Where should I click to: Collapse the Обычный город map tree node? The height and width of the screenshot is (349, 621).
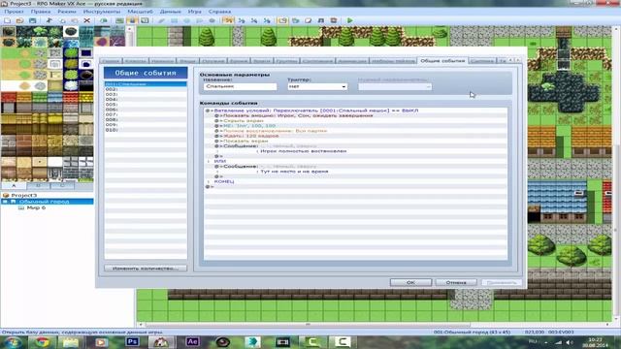(5, 202)
